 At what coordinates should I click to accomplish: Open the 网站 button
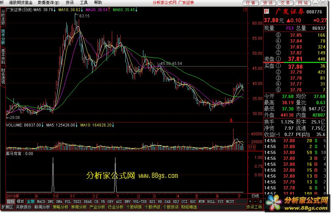303,3
